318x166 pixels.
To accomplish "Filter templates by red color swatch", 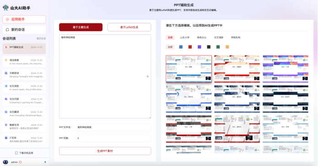I will pos(190,47).
